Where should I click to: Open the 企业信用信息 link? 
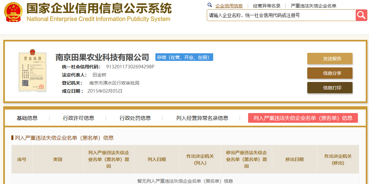coord(229,6)
